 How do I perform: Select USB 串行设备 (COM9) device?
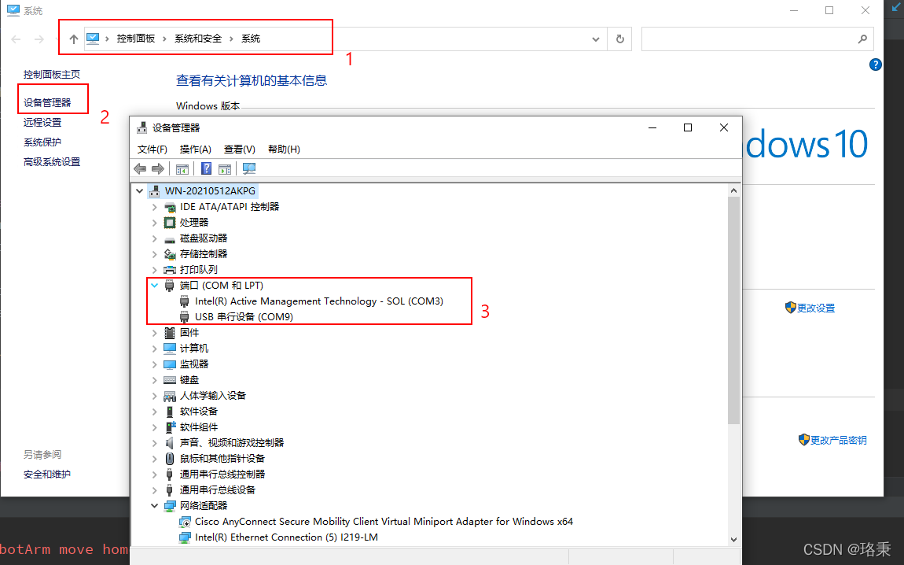(244, 317)
